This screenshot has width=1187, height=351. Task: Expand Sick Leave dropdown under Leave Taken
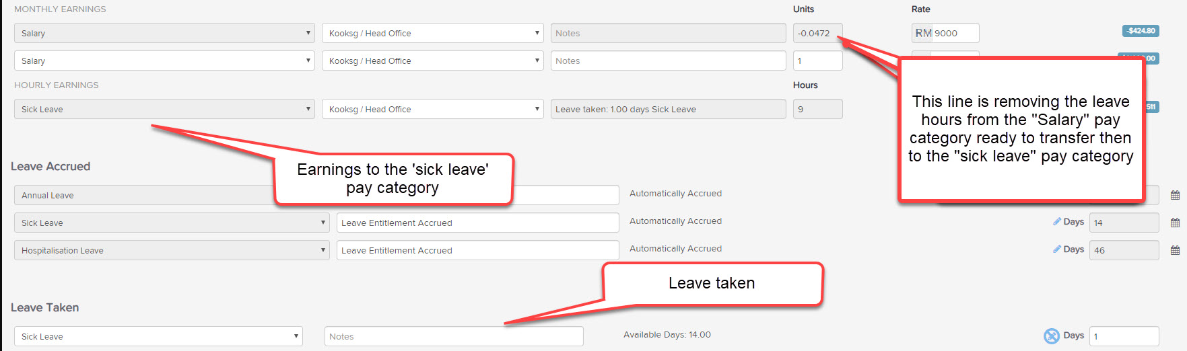point(158,336)
